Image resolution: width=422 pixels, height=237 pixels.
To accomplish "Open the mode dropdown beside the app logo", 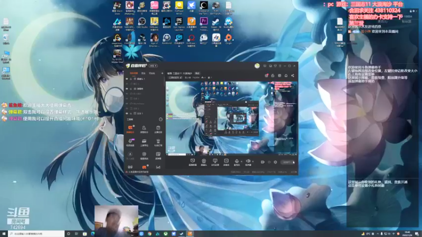I will tap(153, 66).
